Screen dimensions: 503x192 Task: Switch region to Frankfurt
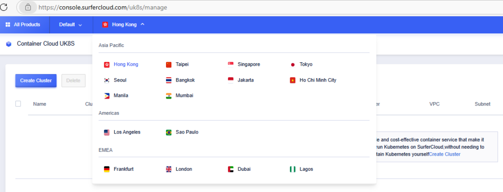pos(123,169)
